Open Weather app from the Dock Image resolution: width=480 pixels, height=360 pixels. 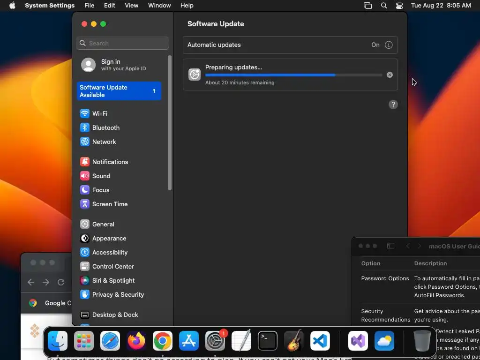point(384,341)
